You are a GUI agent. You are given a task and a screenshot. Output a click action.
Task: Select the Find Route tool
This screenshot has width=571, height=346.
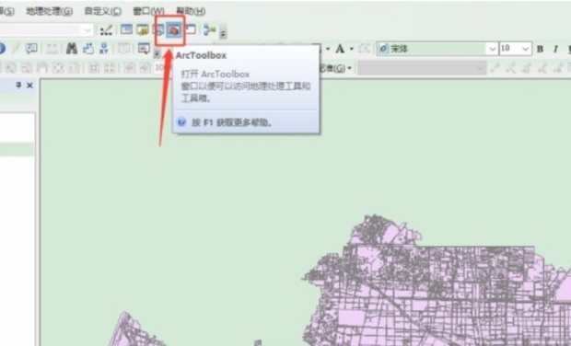click(x=88, y=49)
